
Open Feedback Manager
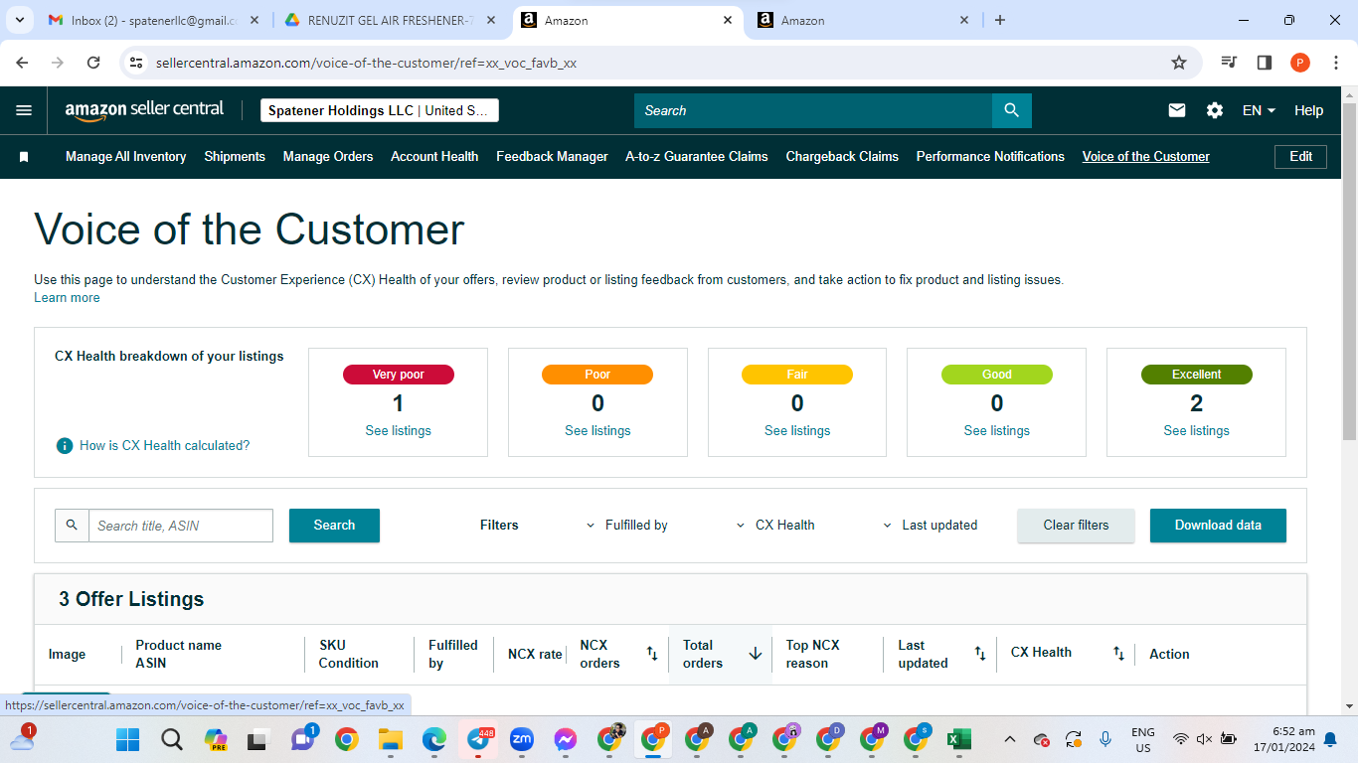pos(552,157)
